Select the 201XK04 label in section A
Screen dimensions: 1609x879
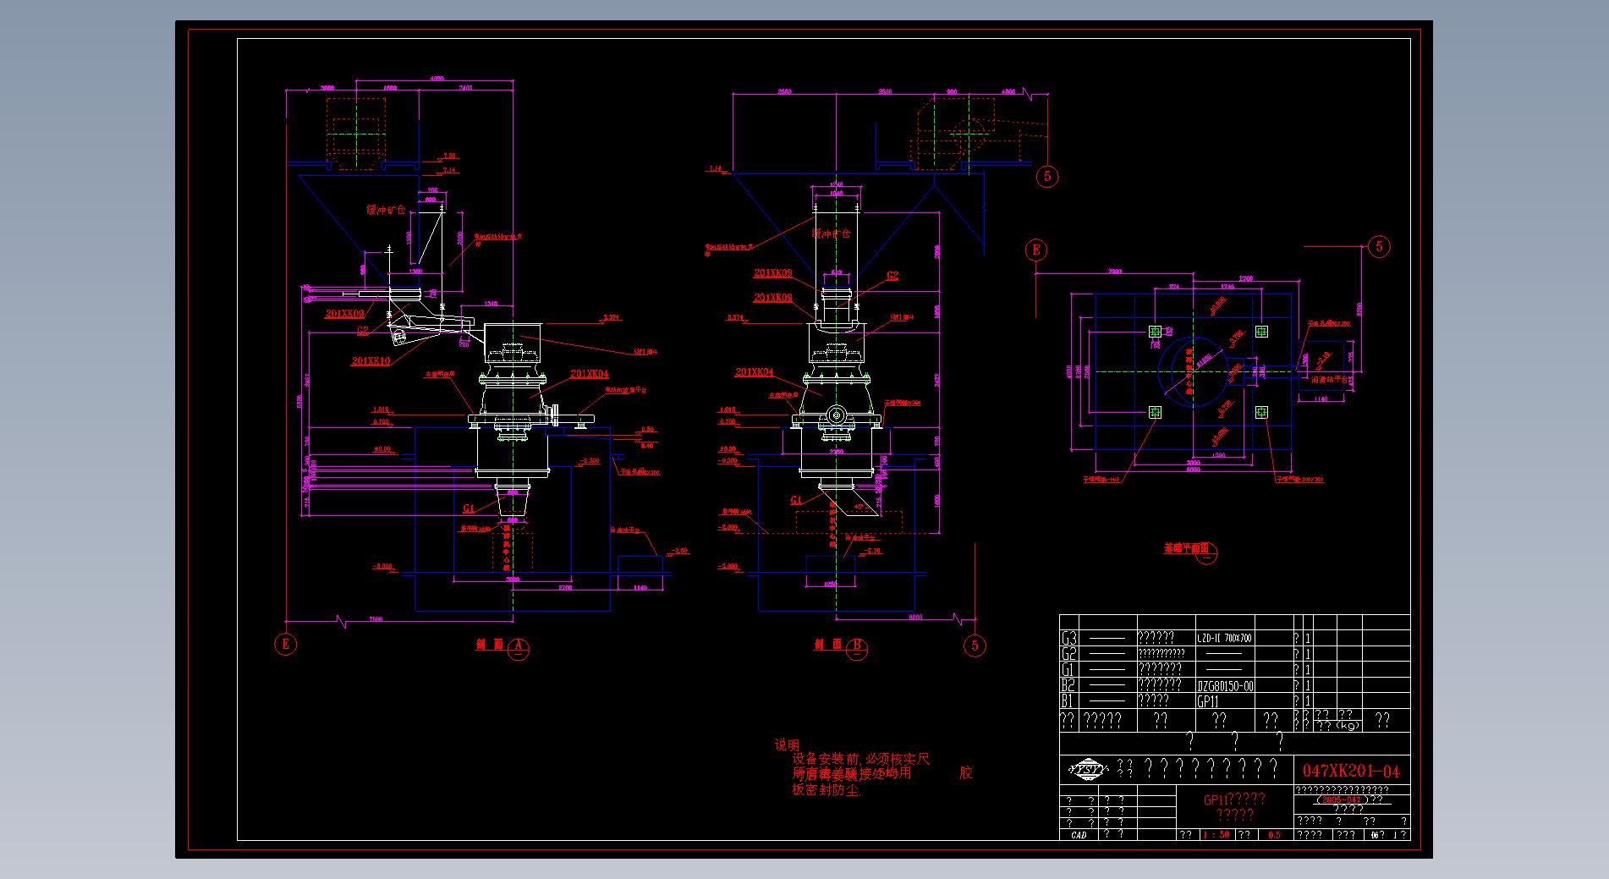[x=589, y=373]
